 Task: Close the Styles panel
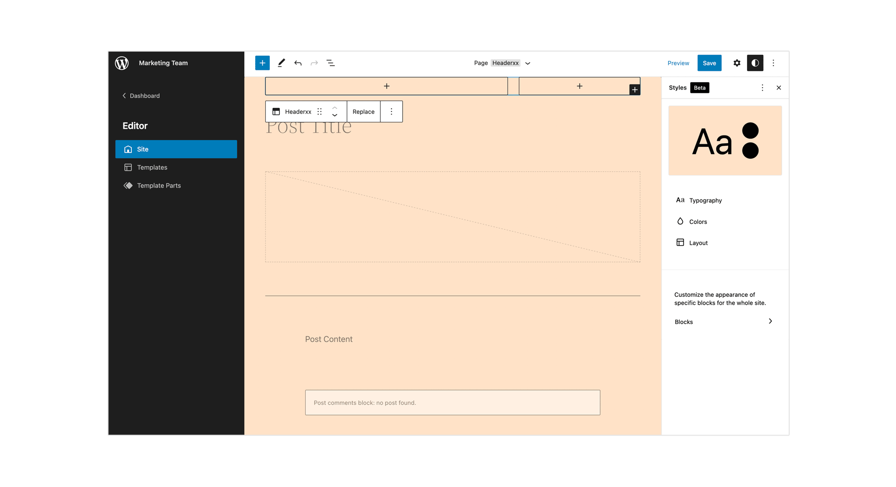tap(779, 88)
